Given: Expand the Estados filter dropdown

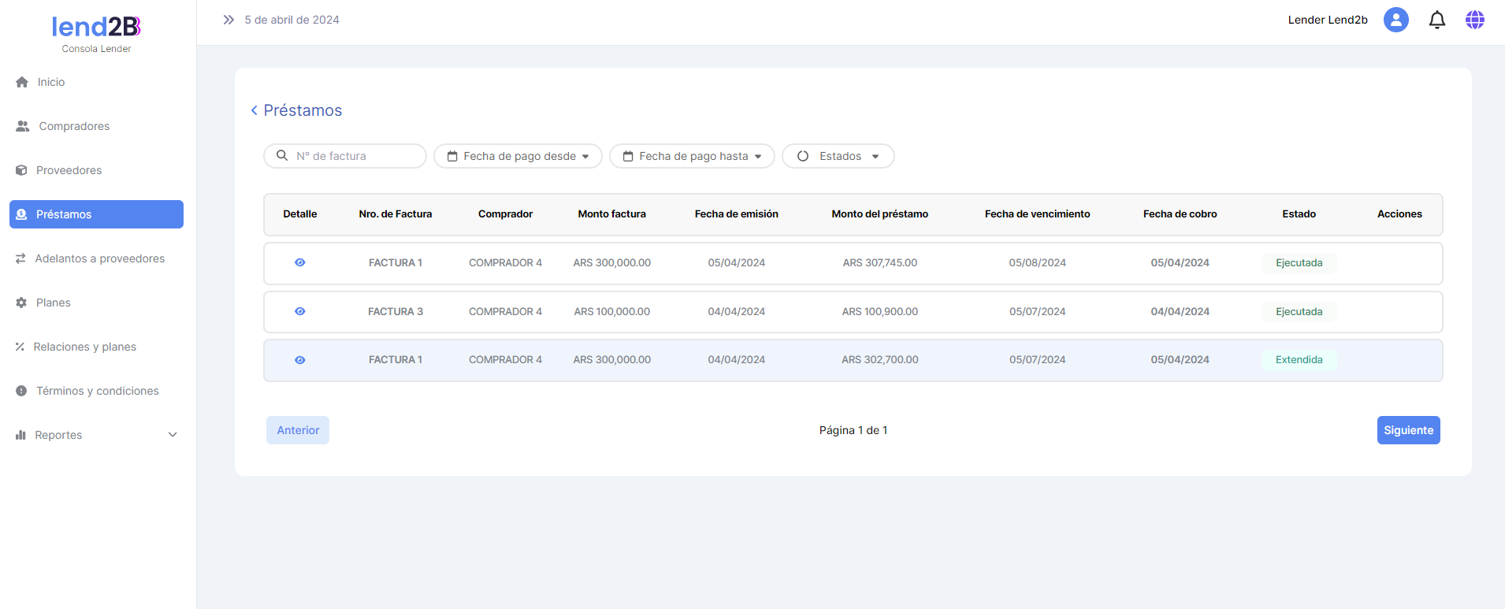Looking at the screenshot, I should [838, 156].
